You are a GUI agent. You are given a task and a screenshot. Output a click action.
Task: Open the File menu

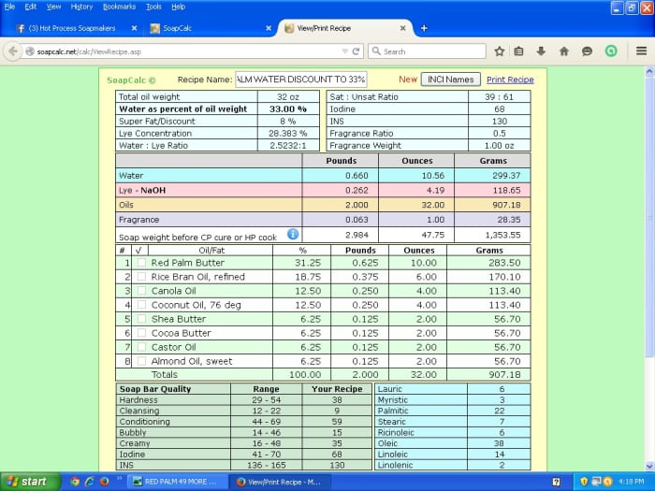coord(9,7)
